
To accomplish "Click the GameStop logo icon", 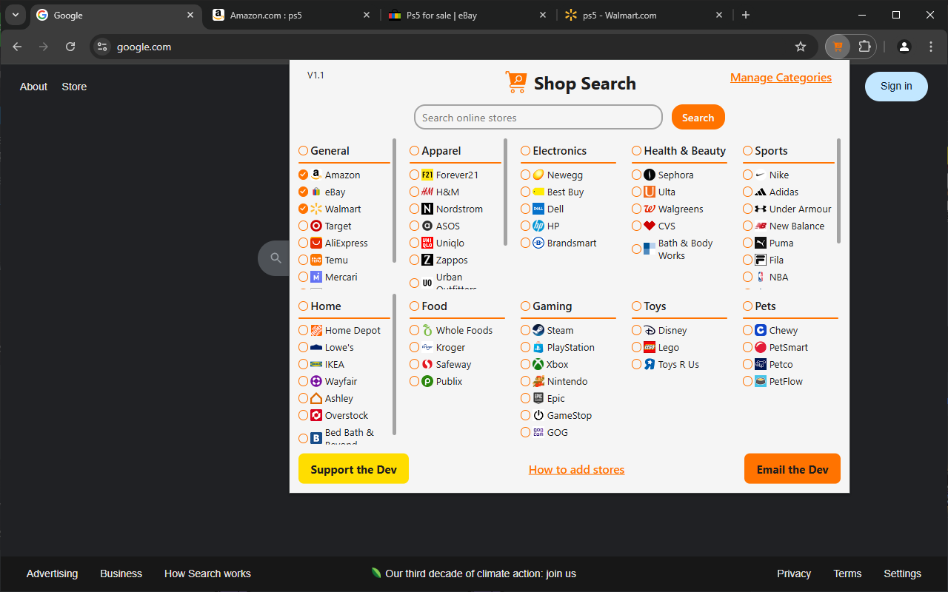I will coord(538,415).
